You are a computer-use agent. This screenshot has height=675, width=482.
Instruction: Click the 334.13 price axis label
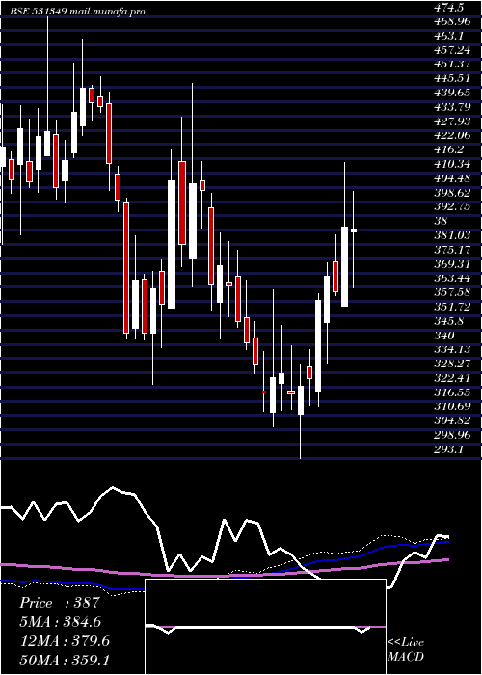coord(452,349)
